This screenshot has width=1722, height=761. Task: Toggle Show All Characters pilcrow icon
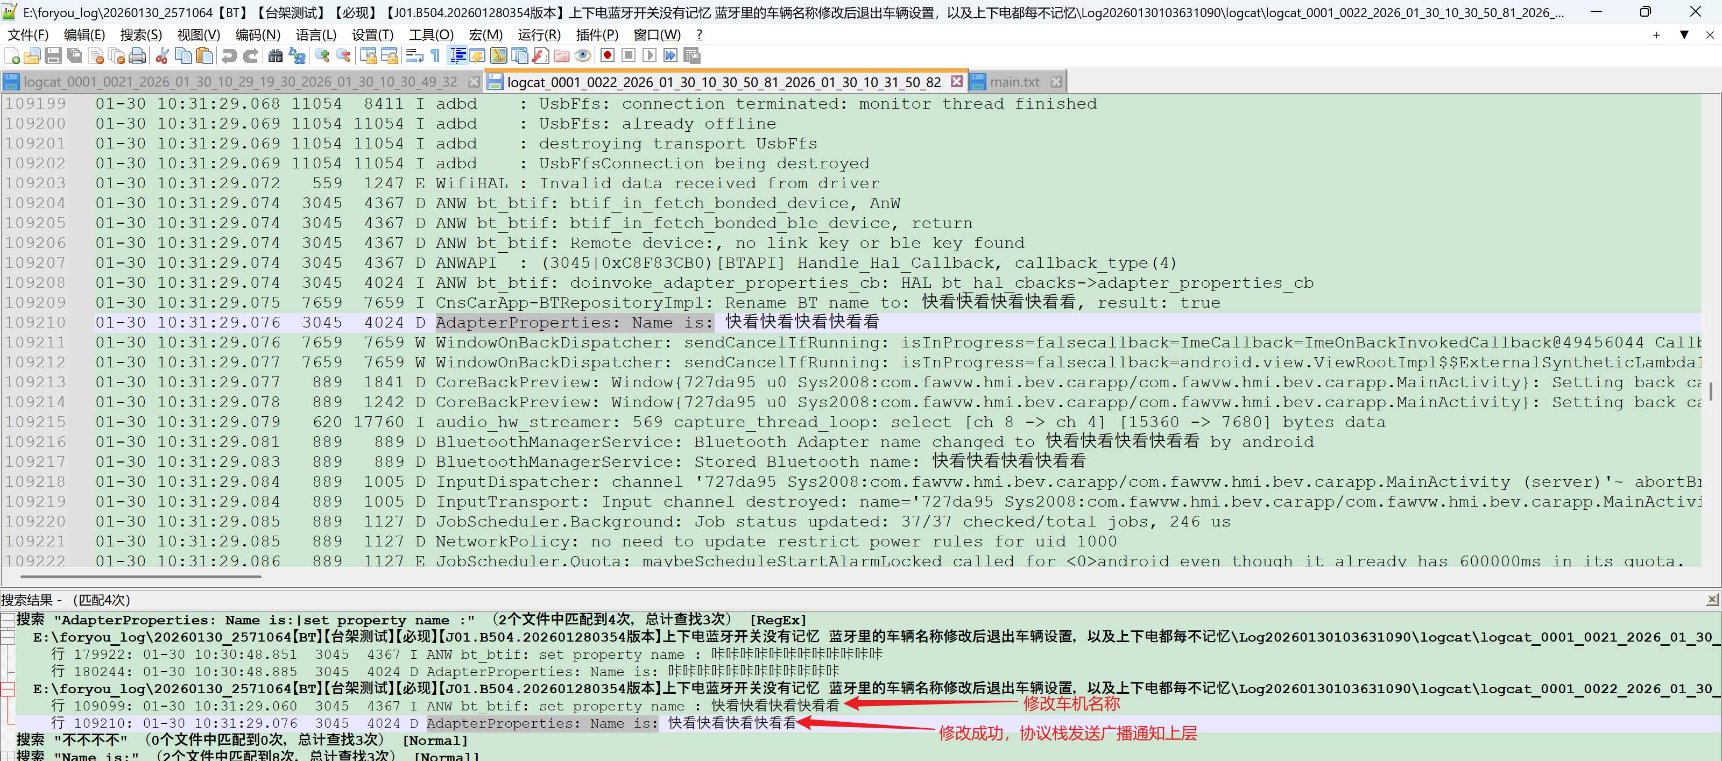pos(435,55)
